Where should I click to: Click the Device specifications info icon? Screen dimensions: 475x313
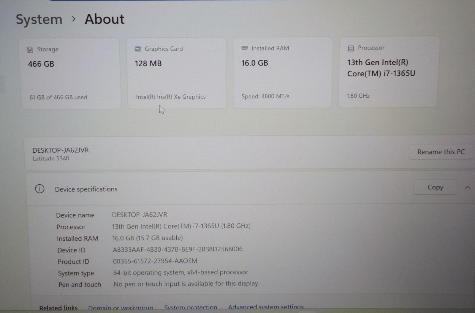[40, 189]
